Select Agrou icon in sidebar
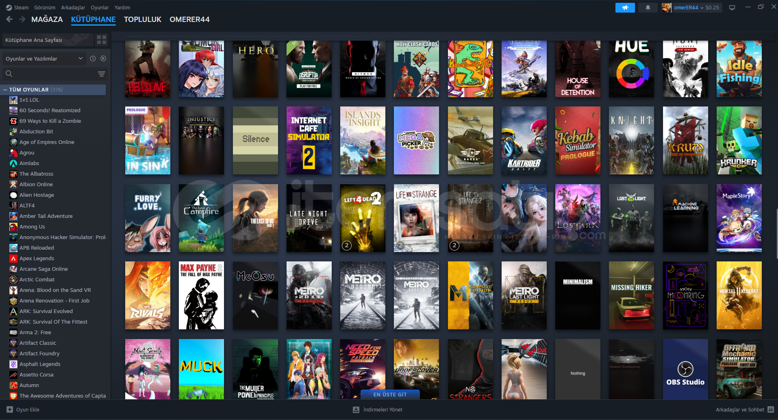The image size is (778, 420). point(13,152)
